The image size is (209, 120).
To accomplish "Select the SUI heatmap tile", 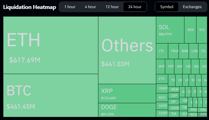I will 201,30.
